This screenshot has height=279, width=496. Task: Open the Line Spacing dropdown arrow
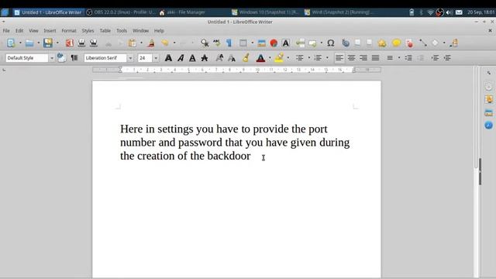[x=399, y=58]
